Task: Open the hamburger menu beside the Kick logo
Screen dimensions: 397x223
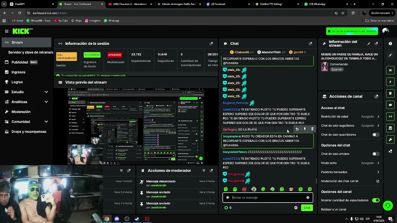Action: tap(7, 31)
